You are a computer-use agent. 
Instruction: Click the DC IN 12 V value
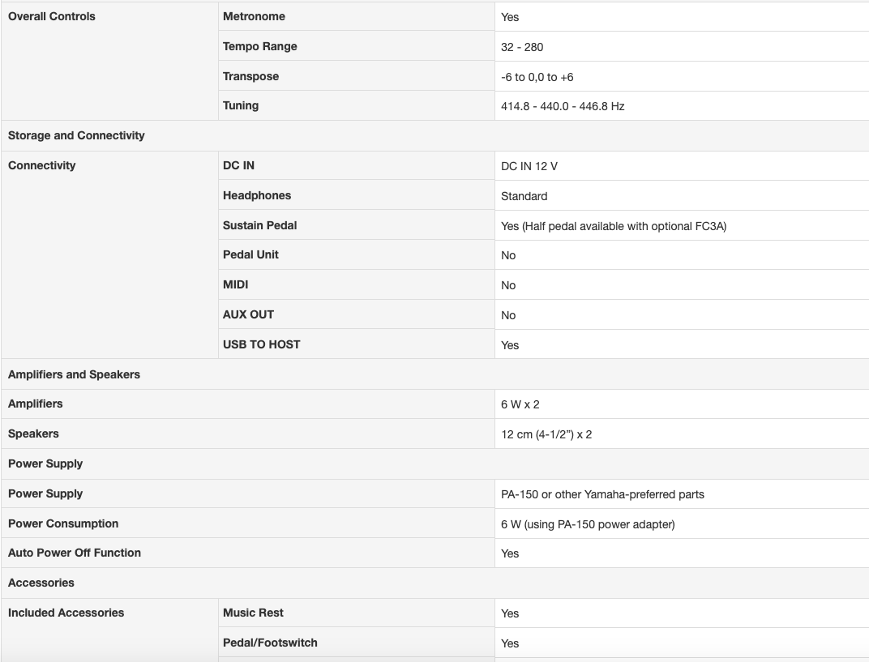(x=529, y=166)
